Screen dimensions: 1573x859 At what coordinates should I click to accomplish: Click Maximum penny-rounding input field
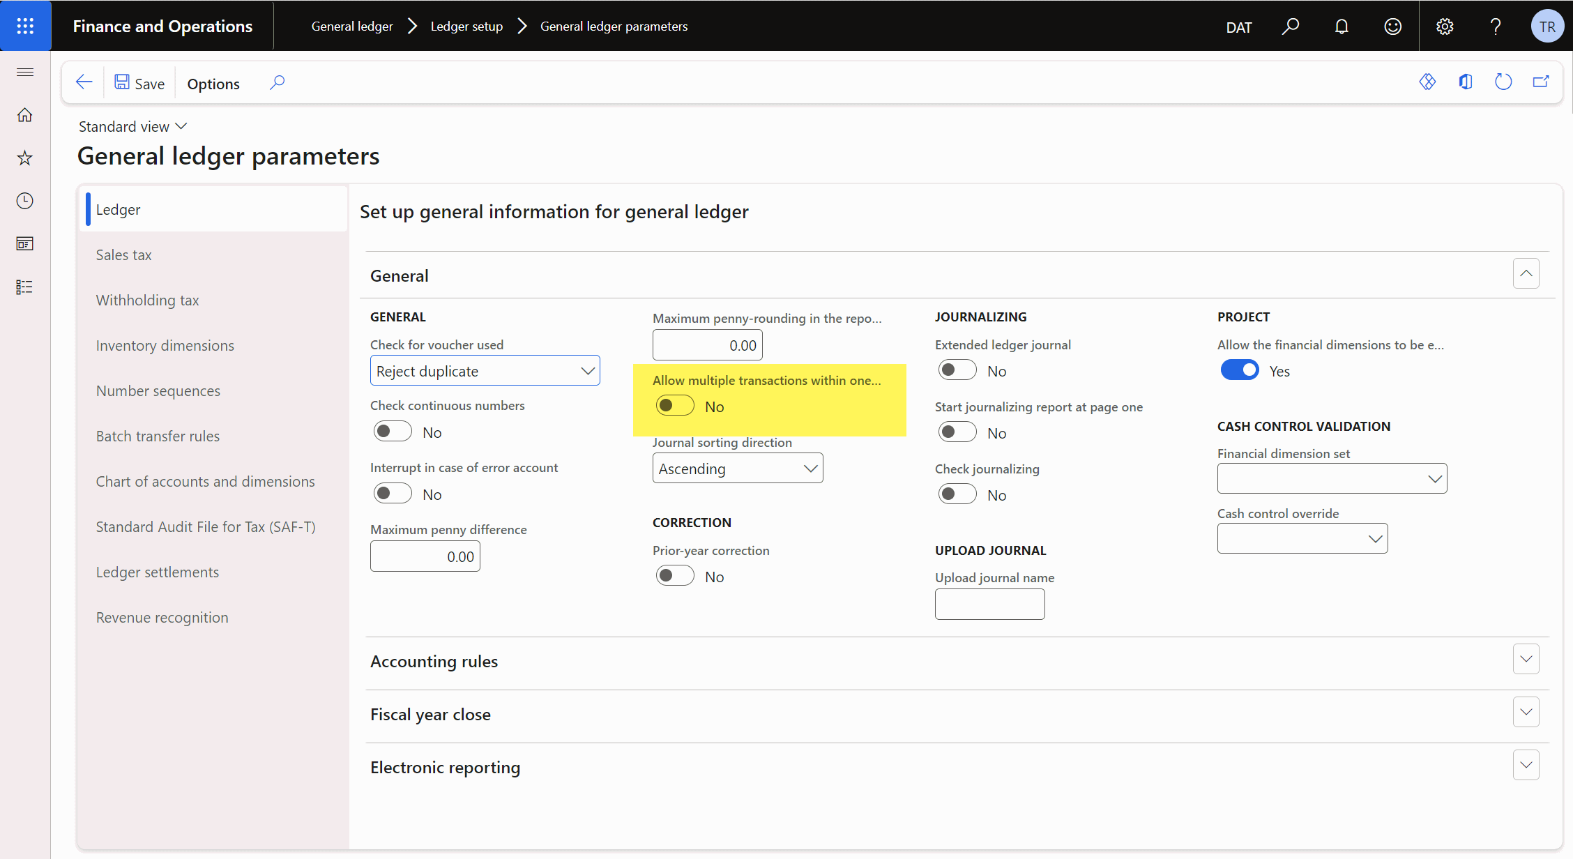click(x=707, y=345)
